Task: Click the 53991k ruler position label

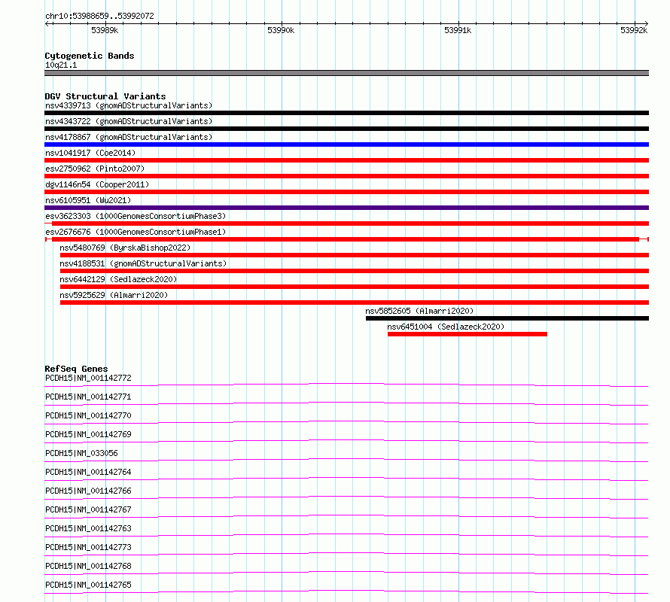Action: 458,30
